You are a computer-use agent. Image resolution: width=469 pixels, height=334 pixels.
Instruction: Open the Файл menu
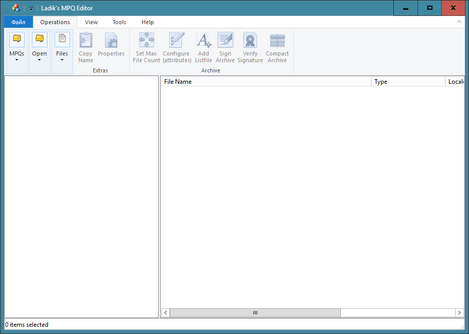coord(19,22)
